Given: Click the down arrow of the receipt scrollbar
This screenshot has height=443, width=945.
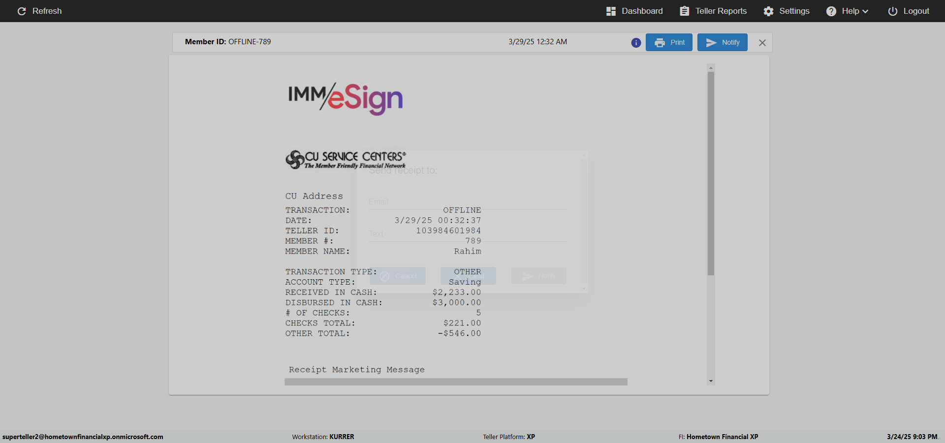Looking at the screenshot, I should tap(711, 381).
